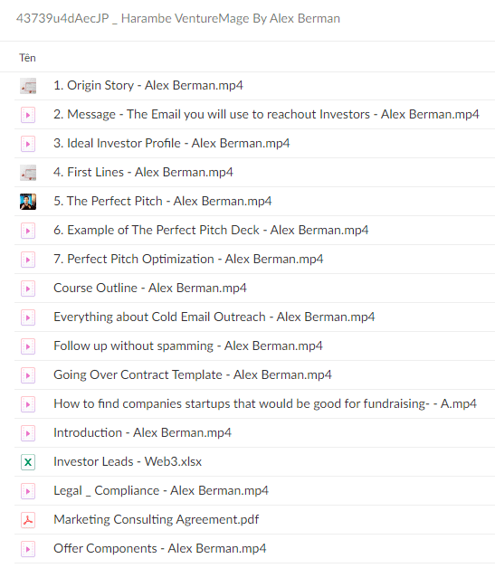
Task: Open How to find companies startups file
Action: [265, 404]
